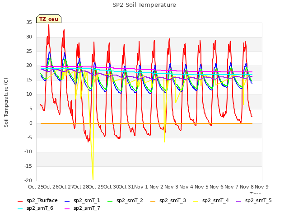Click the red sp2_Tsurface legend swatch
The image size is (289, 217).
(20, 201)
